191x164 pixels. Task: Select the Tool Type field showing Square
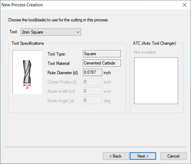[102, 54]
